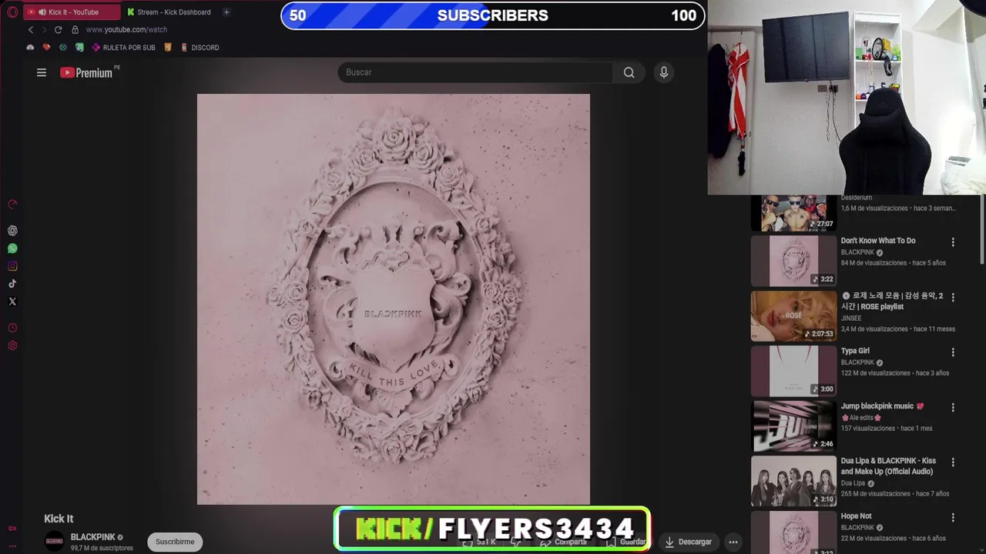This screenshot has width=986, height=554.
Task: Go back to the previous page
Action: tap(31, 29)
